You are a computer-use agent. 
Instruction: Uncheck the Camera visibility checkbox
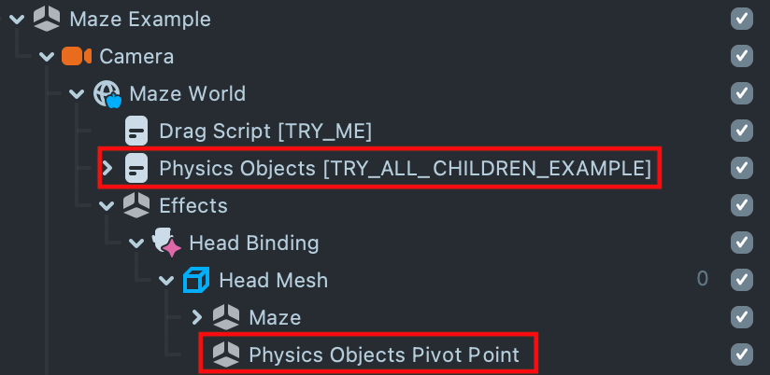pyautogui.click(x=742, y=56)
